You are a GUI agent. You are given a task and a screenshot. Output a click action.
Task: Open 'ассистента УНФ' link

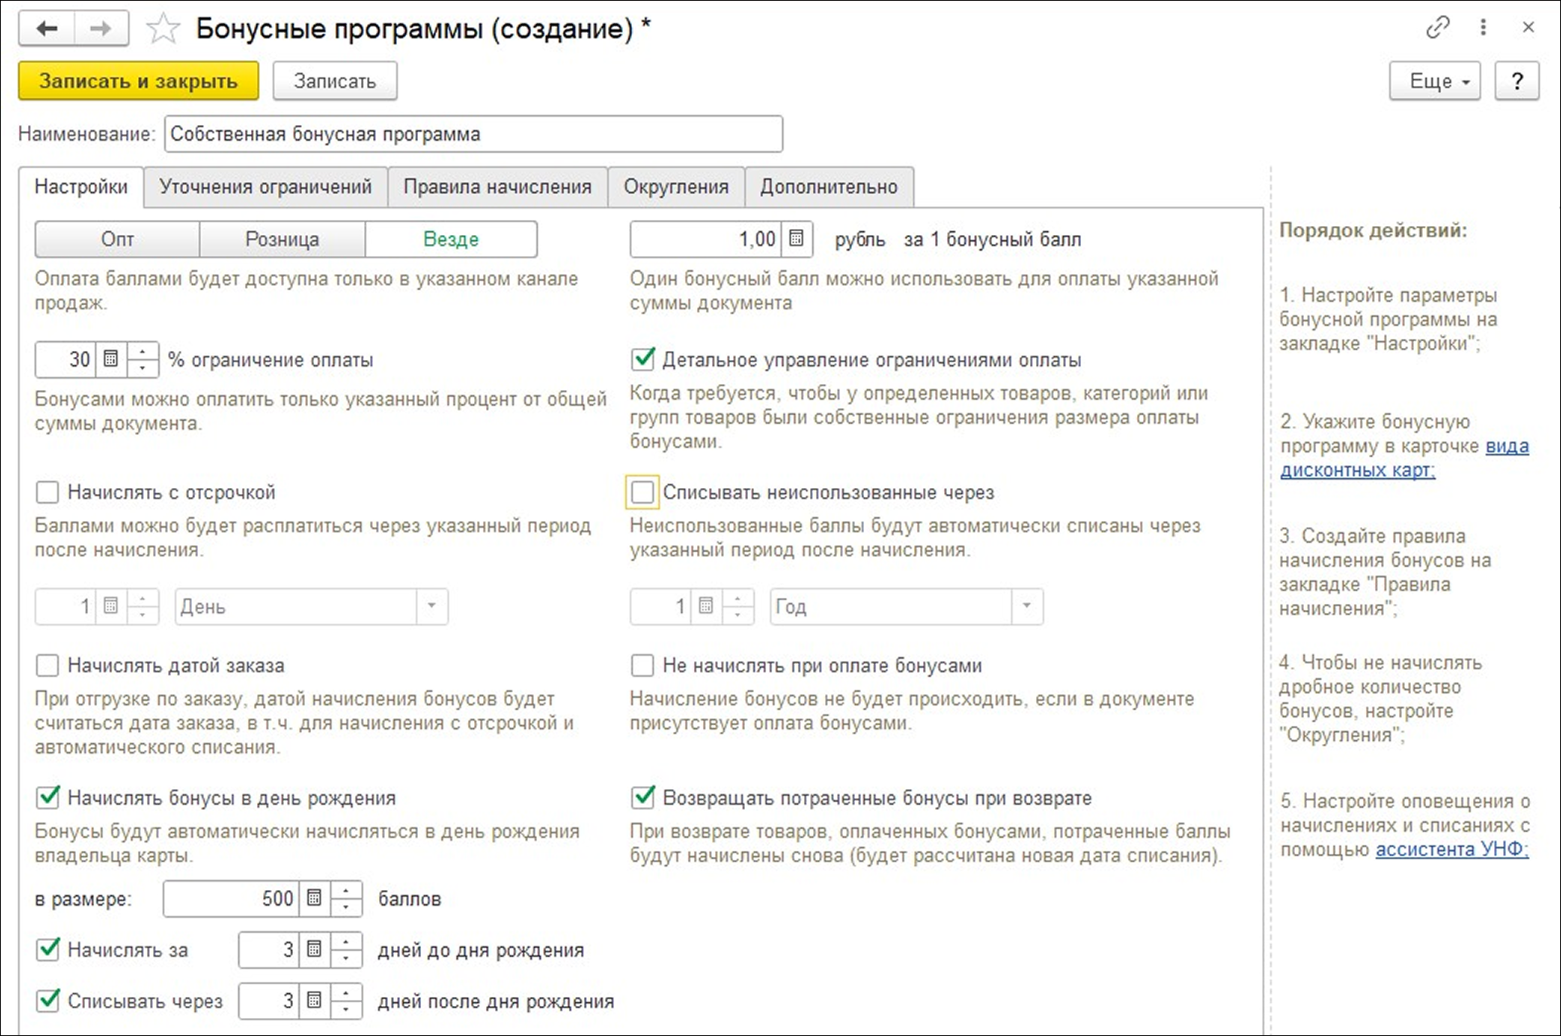(x=1451, y=849)
